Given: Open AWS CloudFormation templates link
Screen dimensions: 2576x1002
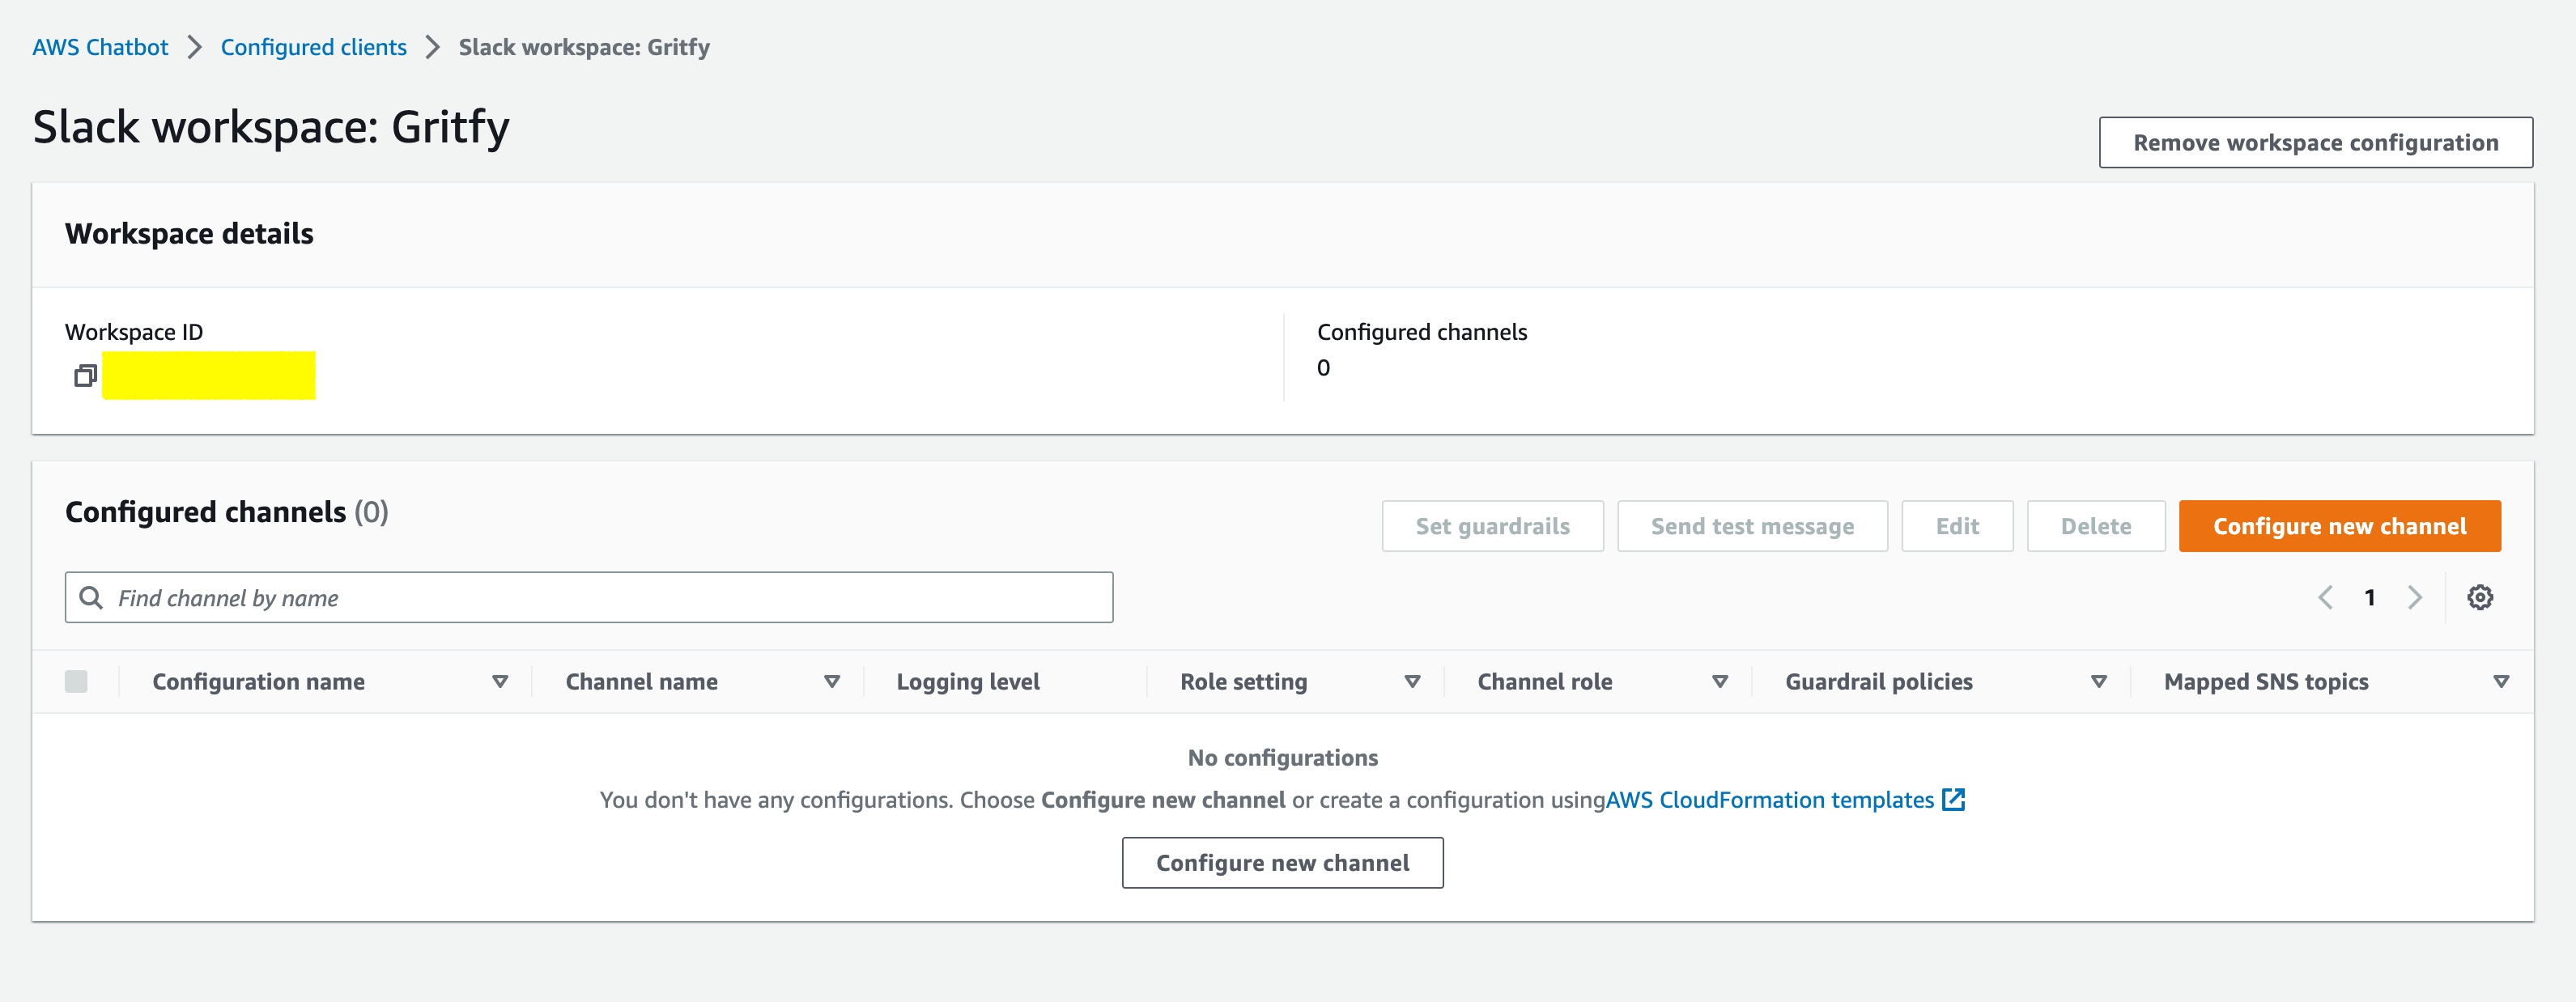Looking at the screenshot, I should (x=1769, y=799).
